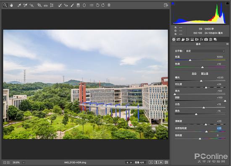Select the Transform tool
Screen dimensions: 231x166
click(x=52, y=5)
